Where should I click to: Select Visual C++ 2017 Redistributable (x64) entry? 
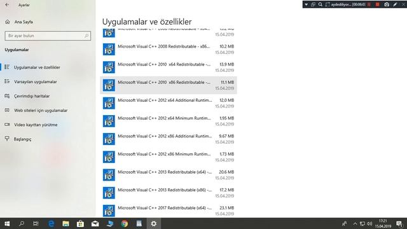(169, 210)
